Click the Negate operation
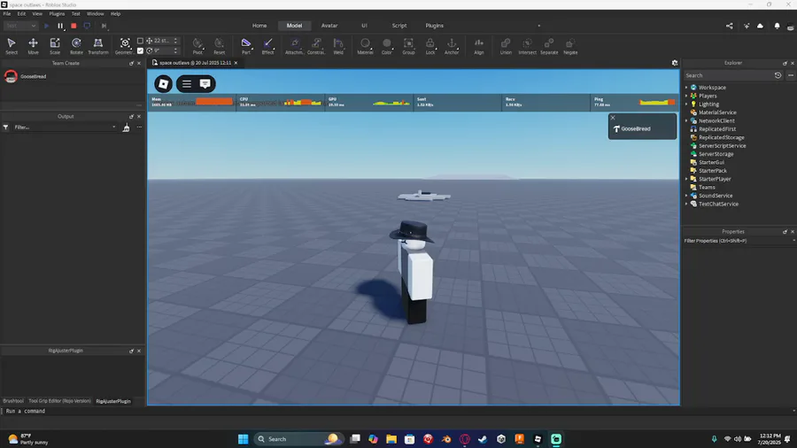This screenshot has height=448, width=797. (x=570, y=46)
